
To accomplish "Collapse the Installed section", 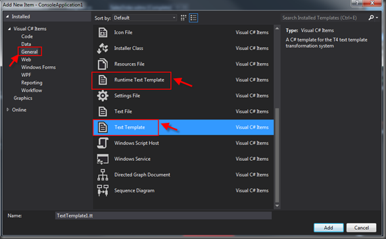I will click(7, 16).
